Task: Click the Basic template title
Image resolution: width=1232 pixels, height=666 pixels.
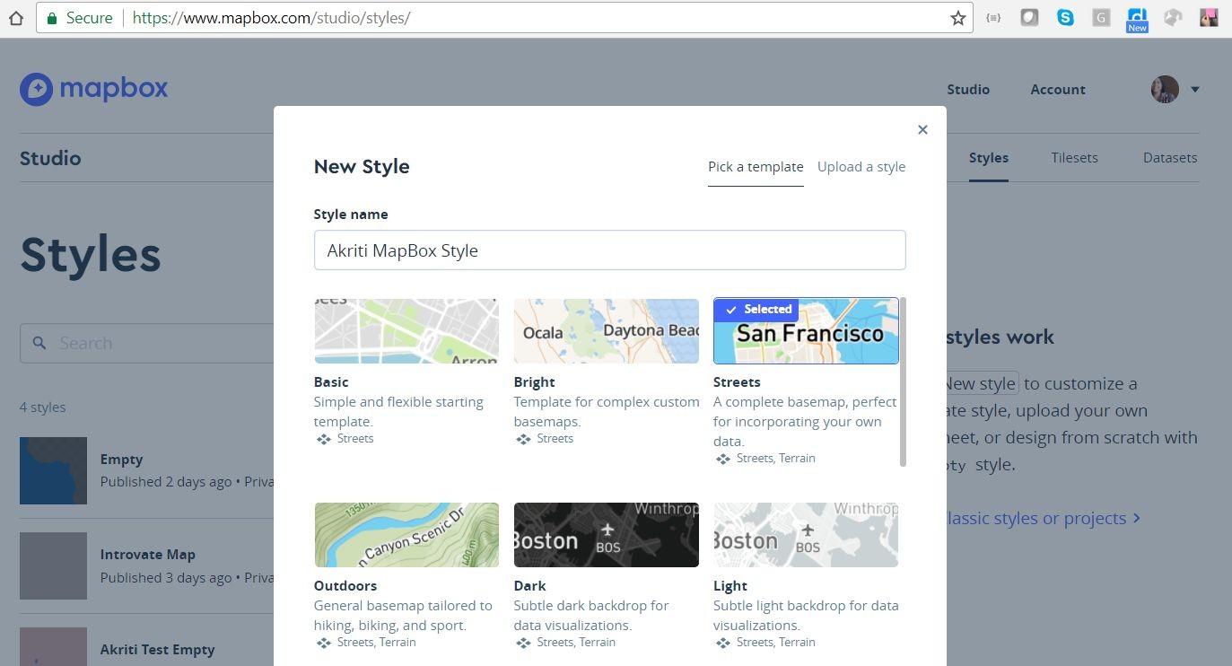Action: [x=331, y=382]
